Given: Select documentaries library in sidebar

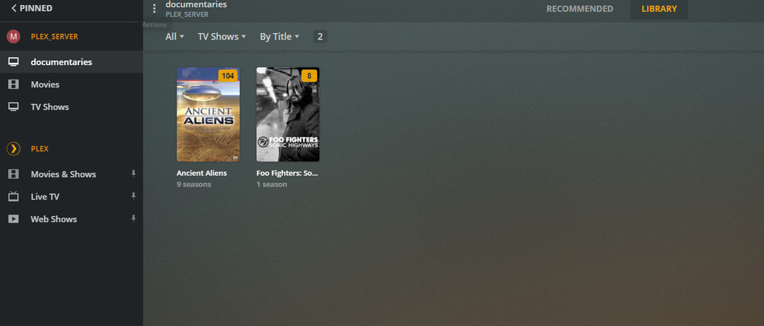Looking at the screenshot, I should point(71,62).
